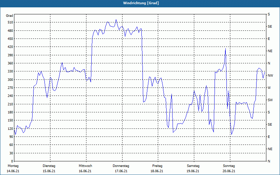Select the N compass label level with 360

(269, 63)
